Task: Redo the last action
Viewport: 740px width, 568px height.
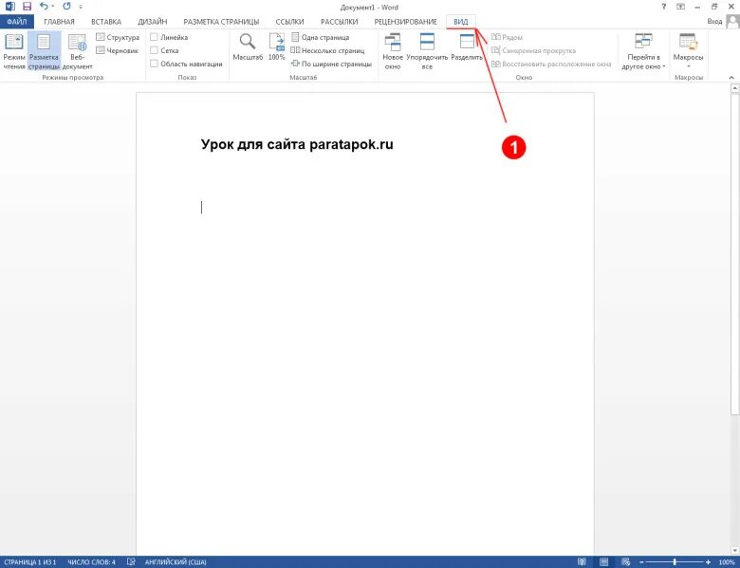Action: (x=66, y=7)
